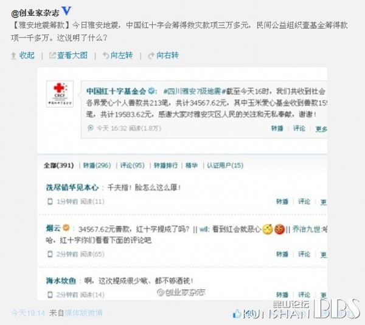Click 转播 on 洗尽铅华见本心's comment

pos(282,201)
